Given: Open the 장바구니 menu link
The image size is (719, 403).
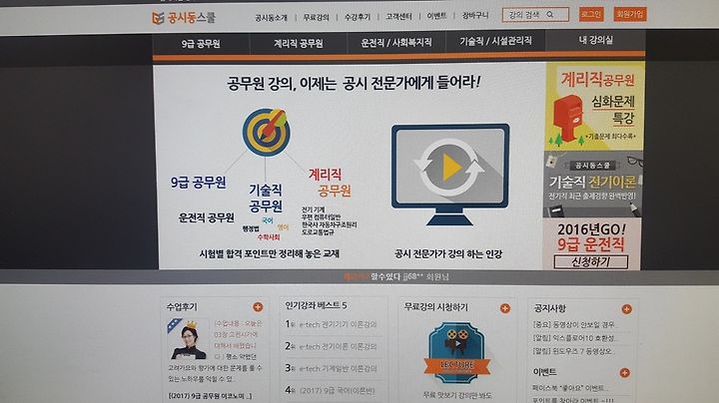Looking at the screenshot, I should point(475,16).
